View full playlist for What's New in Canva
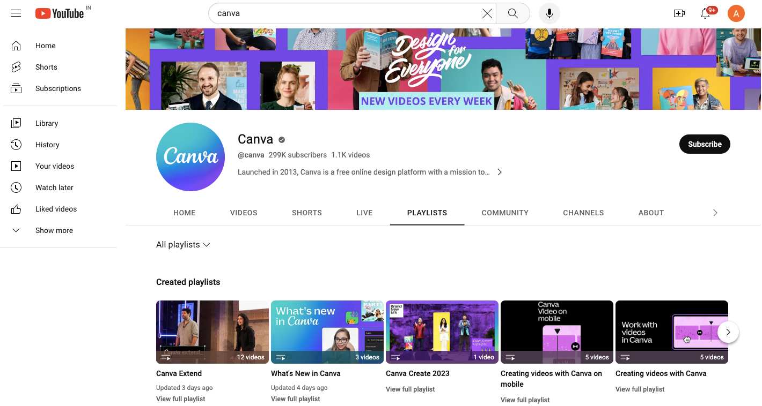The image size is (762, 406). tap(296, 399)
